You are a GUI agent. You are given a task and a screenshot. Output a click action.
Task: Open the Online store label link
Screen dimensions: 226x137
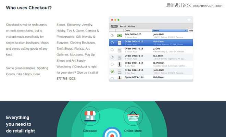pos(133,131)
